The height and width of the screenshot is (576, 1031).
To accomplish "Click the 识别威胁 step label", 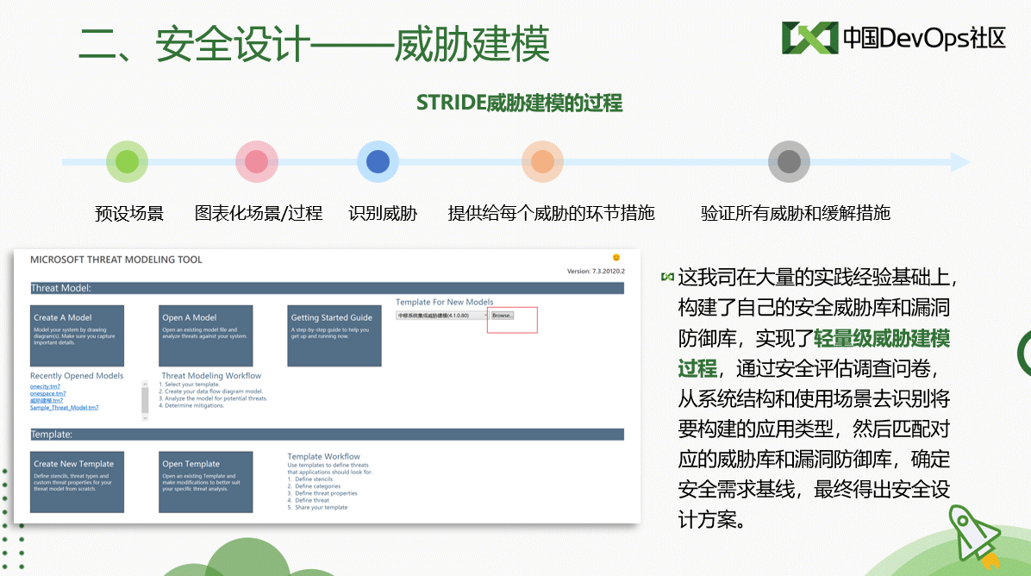I will coord(383,214).
